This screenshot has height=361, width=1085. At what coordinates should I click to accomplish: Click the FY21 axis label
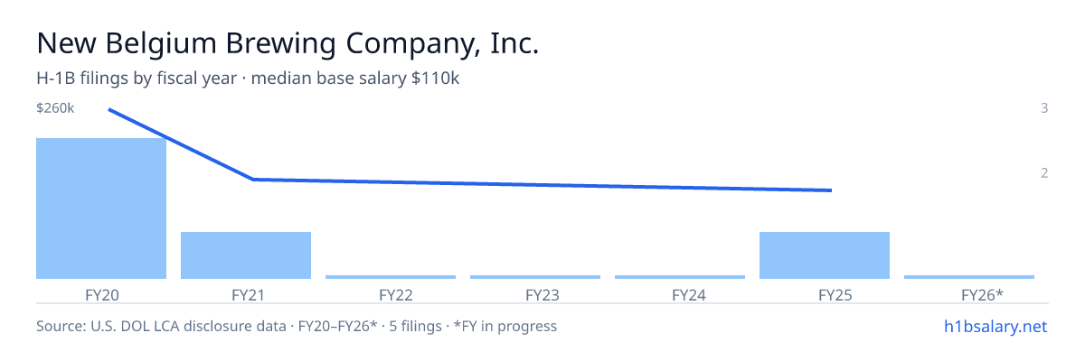point(246,294)
